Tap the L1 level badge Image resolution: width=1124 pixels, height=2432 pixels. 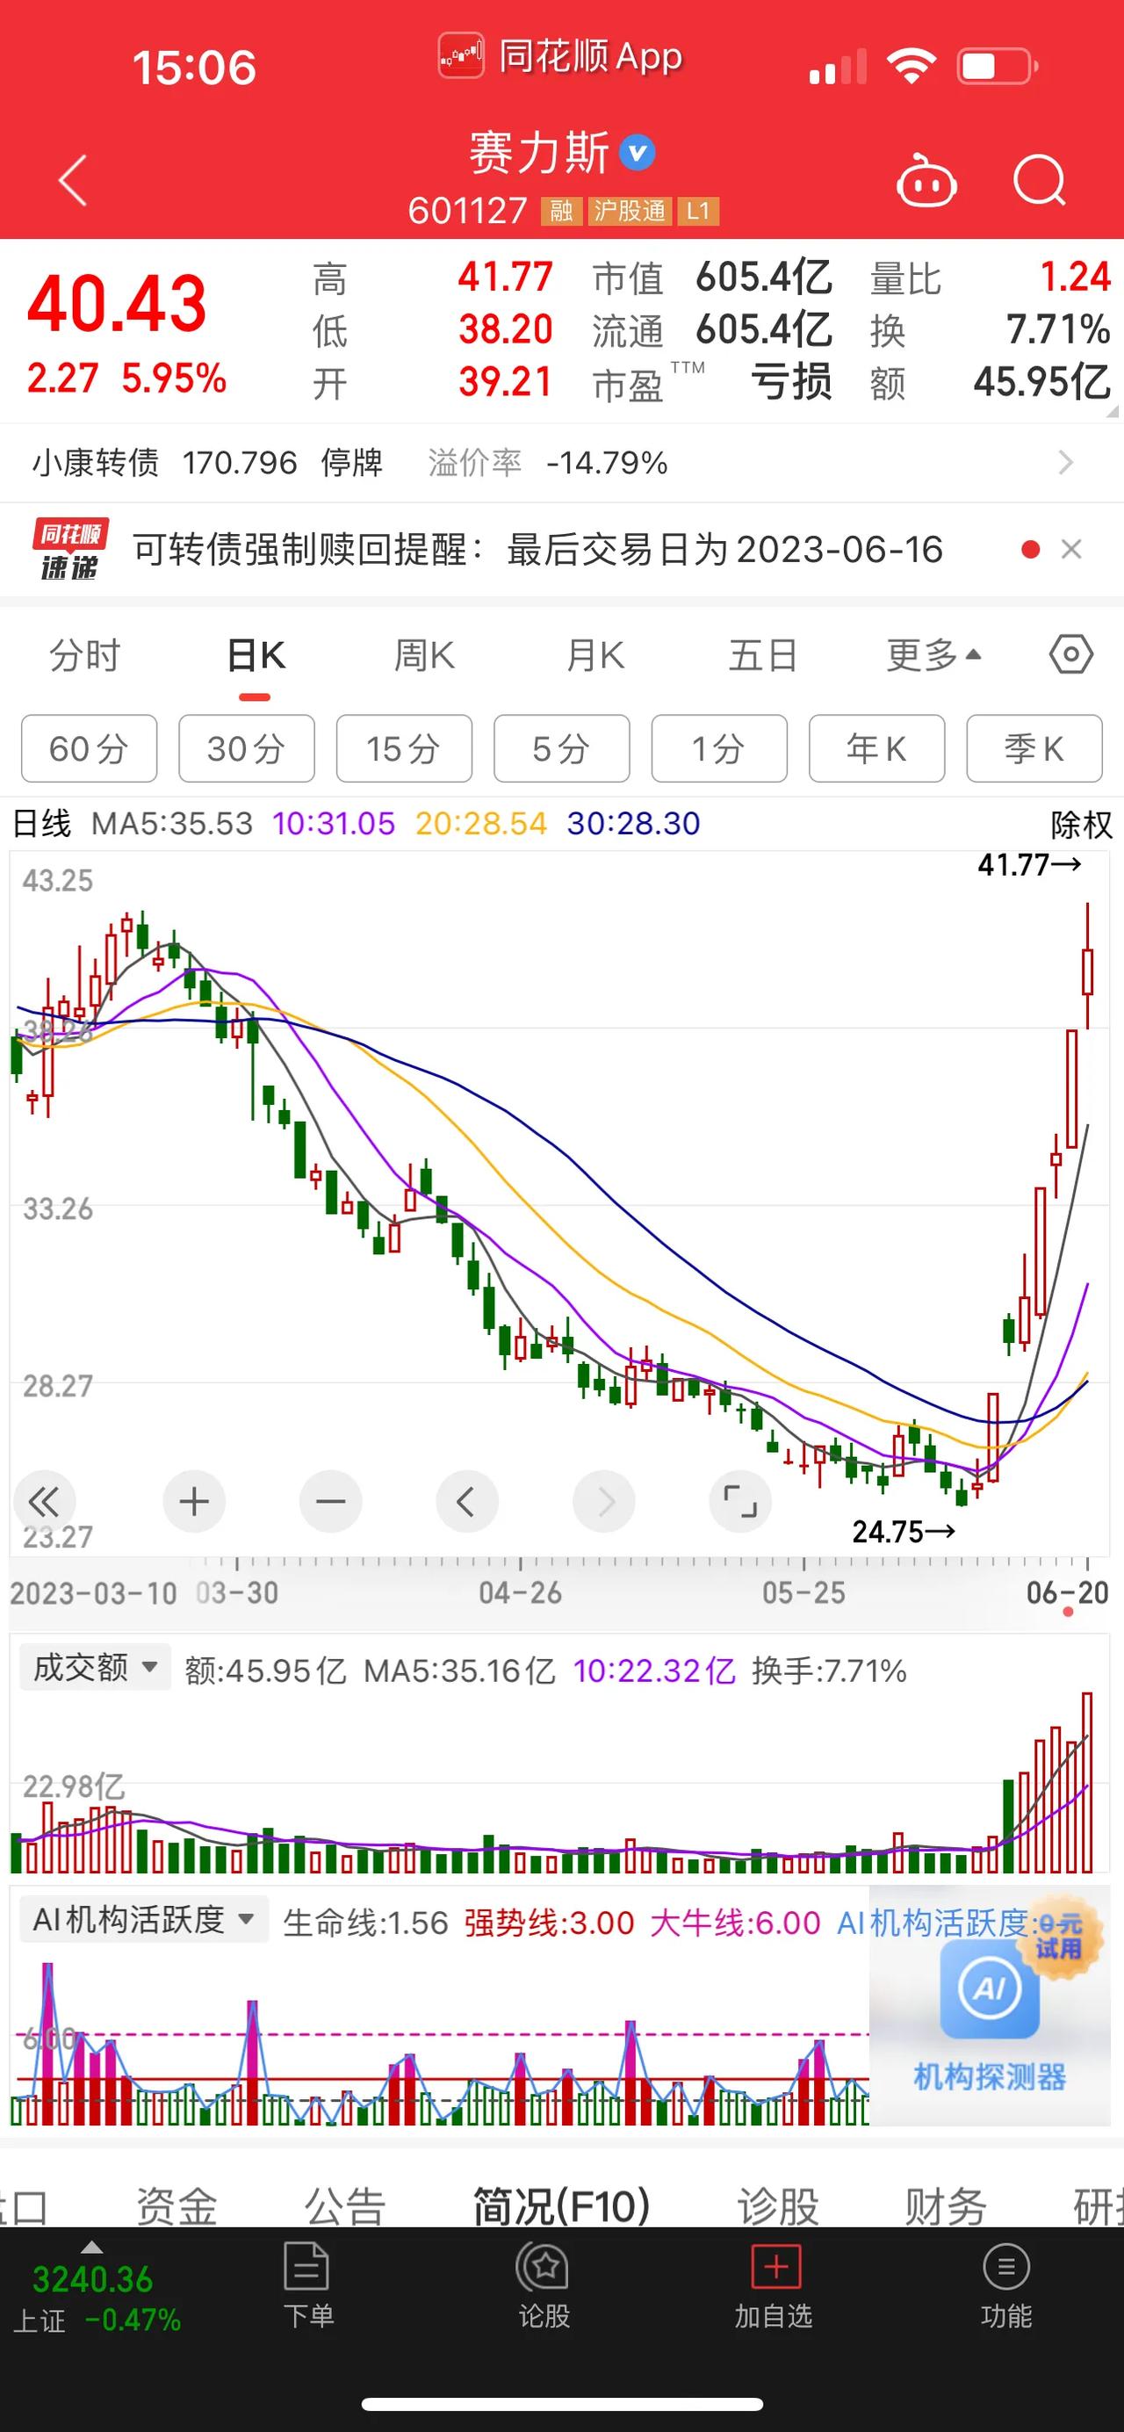tap(697, 211)
